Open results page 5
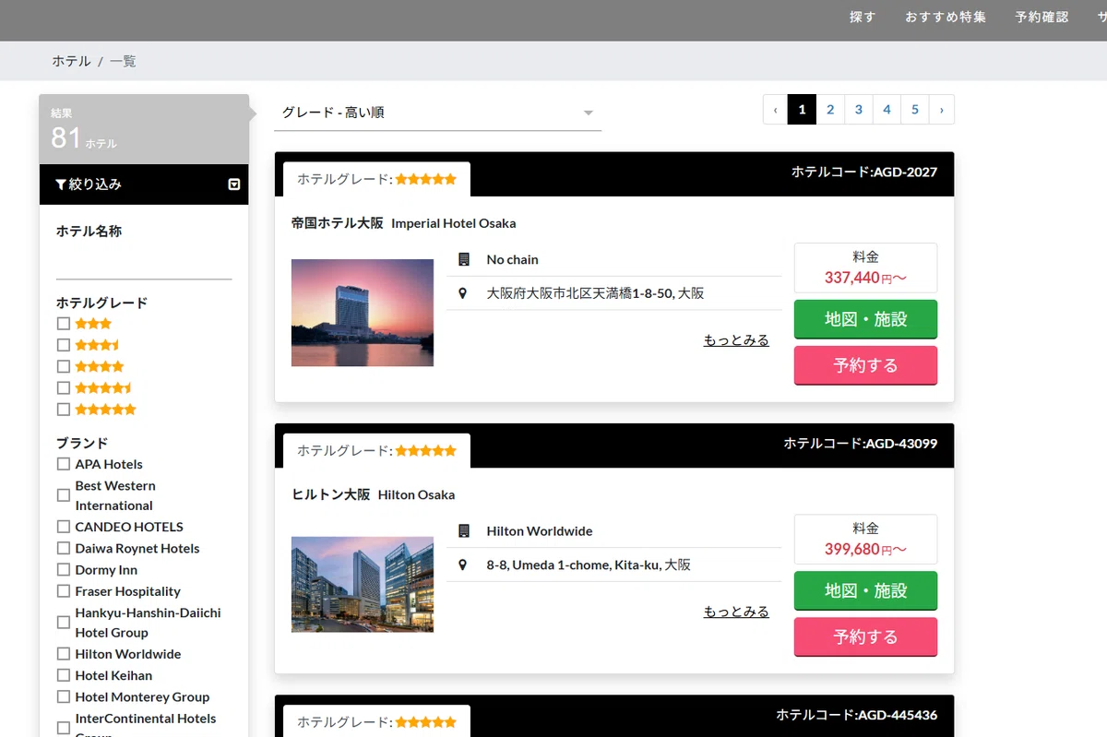This screenshot has width=1107, height=737. (915, 110)
